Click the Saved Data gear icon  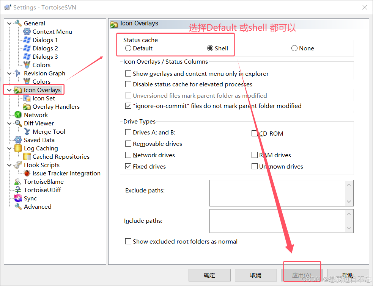(18, 140)
